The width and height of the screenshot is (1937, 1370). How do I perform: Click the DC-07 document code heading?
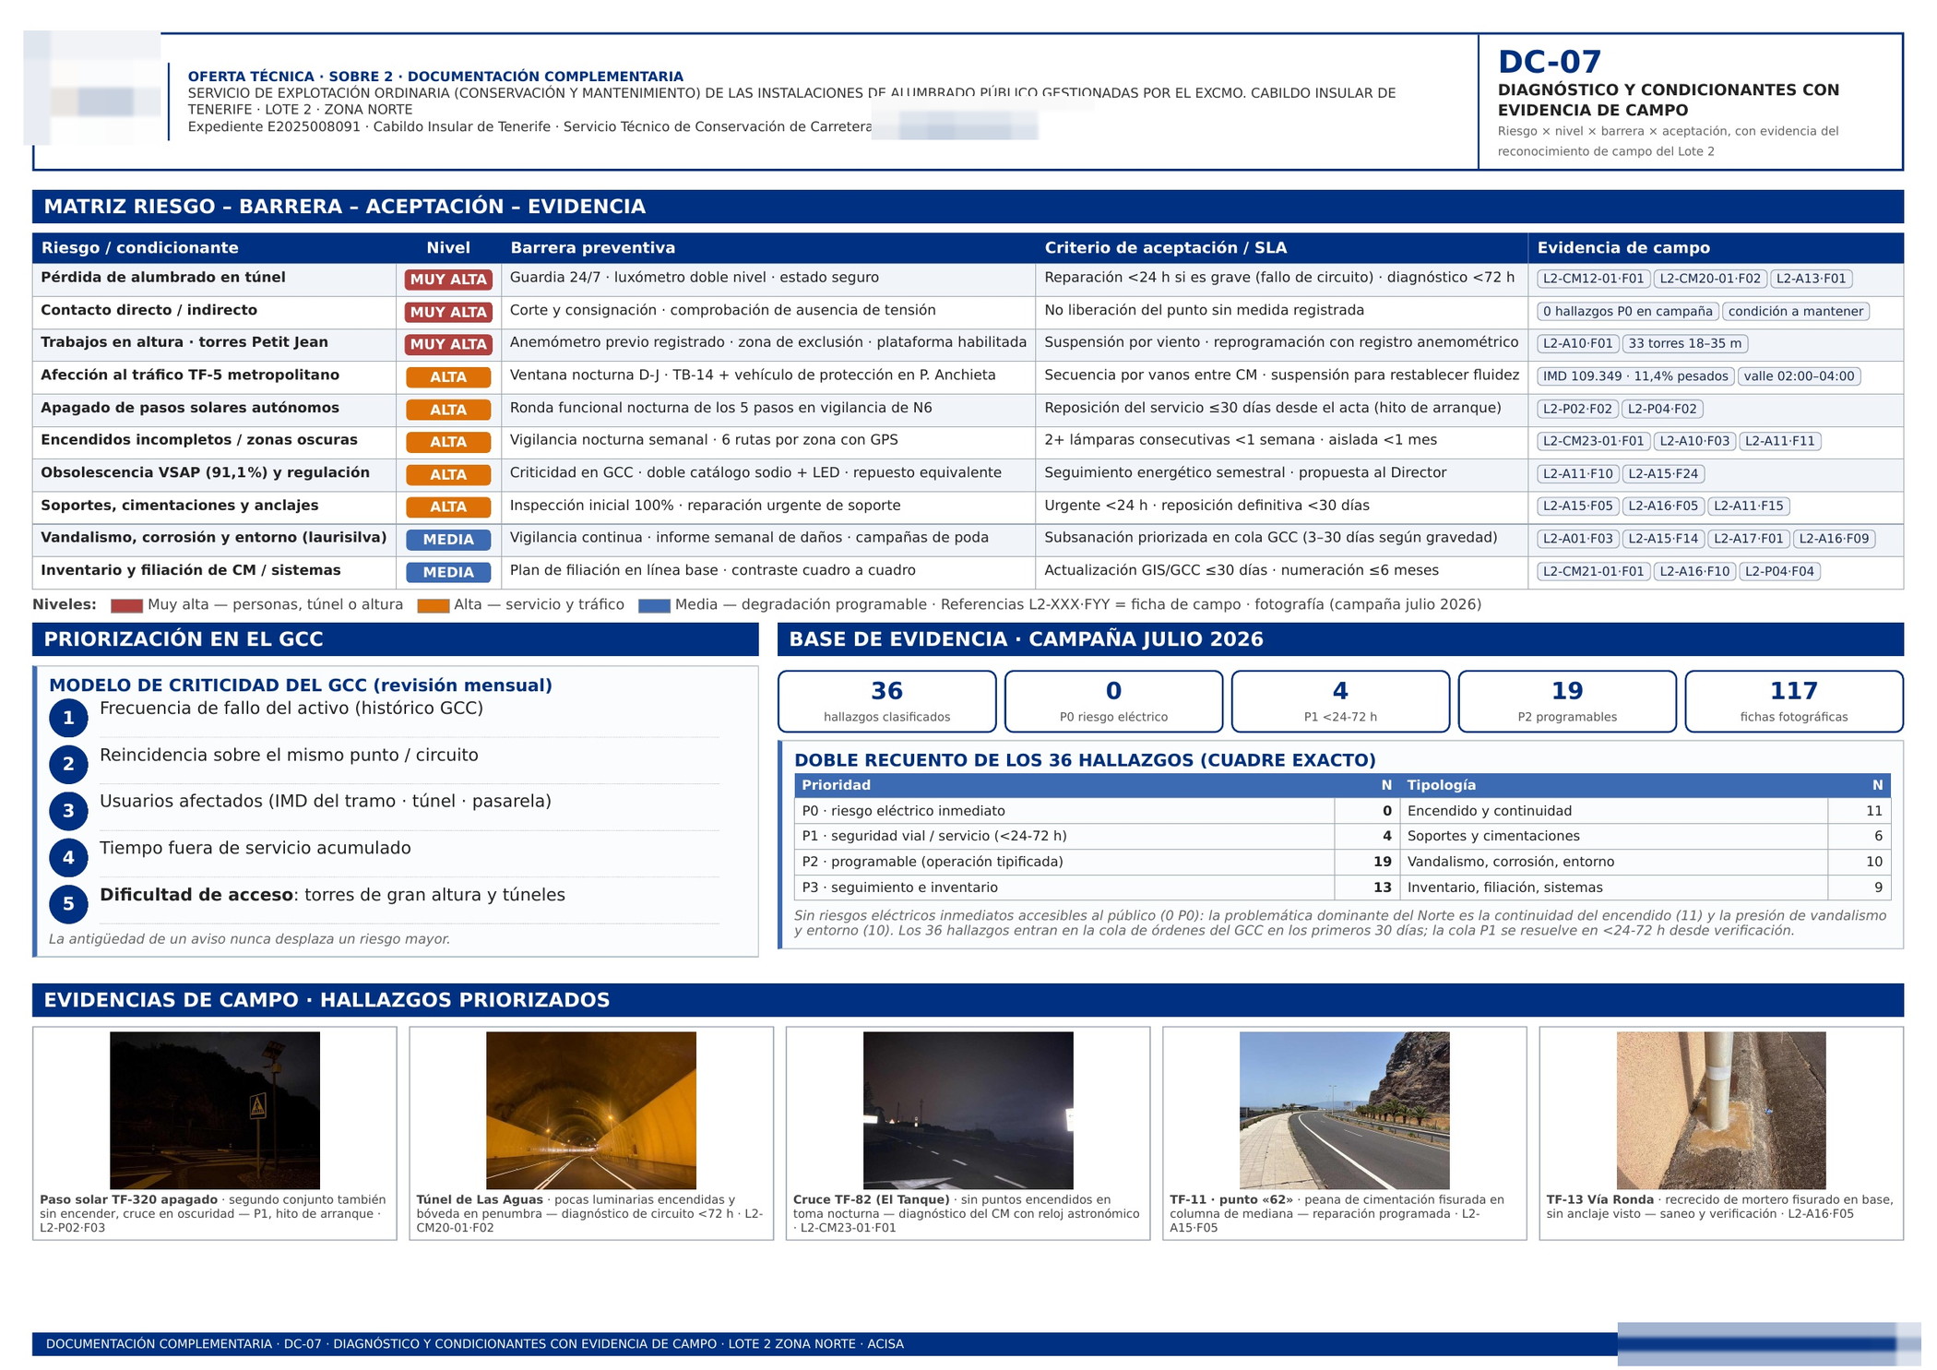(1549, 62)
